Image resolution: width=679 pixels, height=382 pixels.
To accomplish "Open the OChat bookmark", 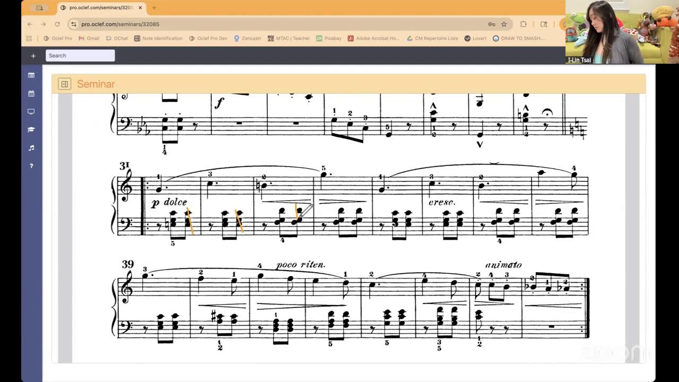I will [x=117, y=38].
